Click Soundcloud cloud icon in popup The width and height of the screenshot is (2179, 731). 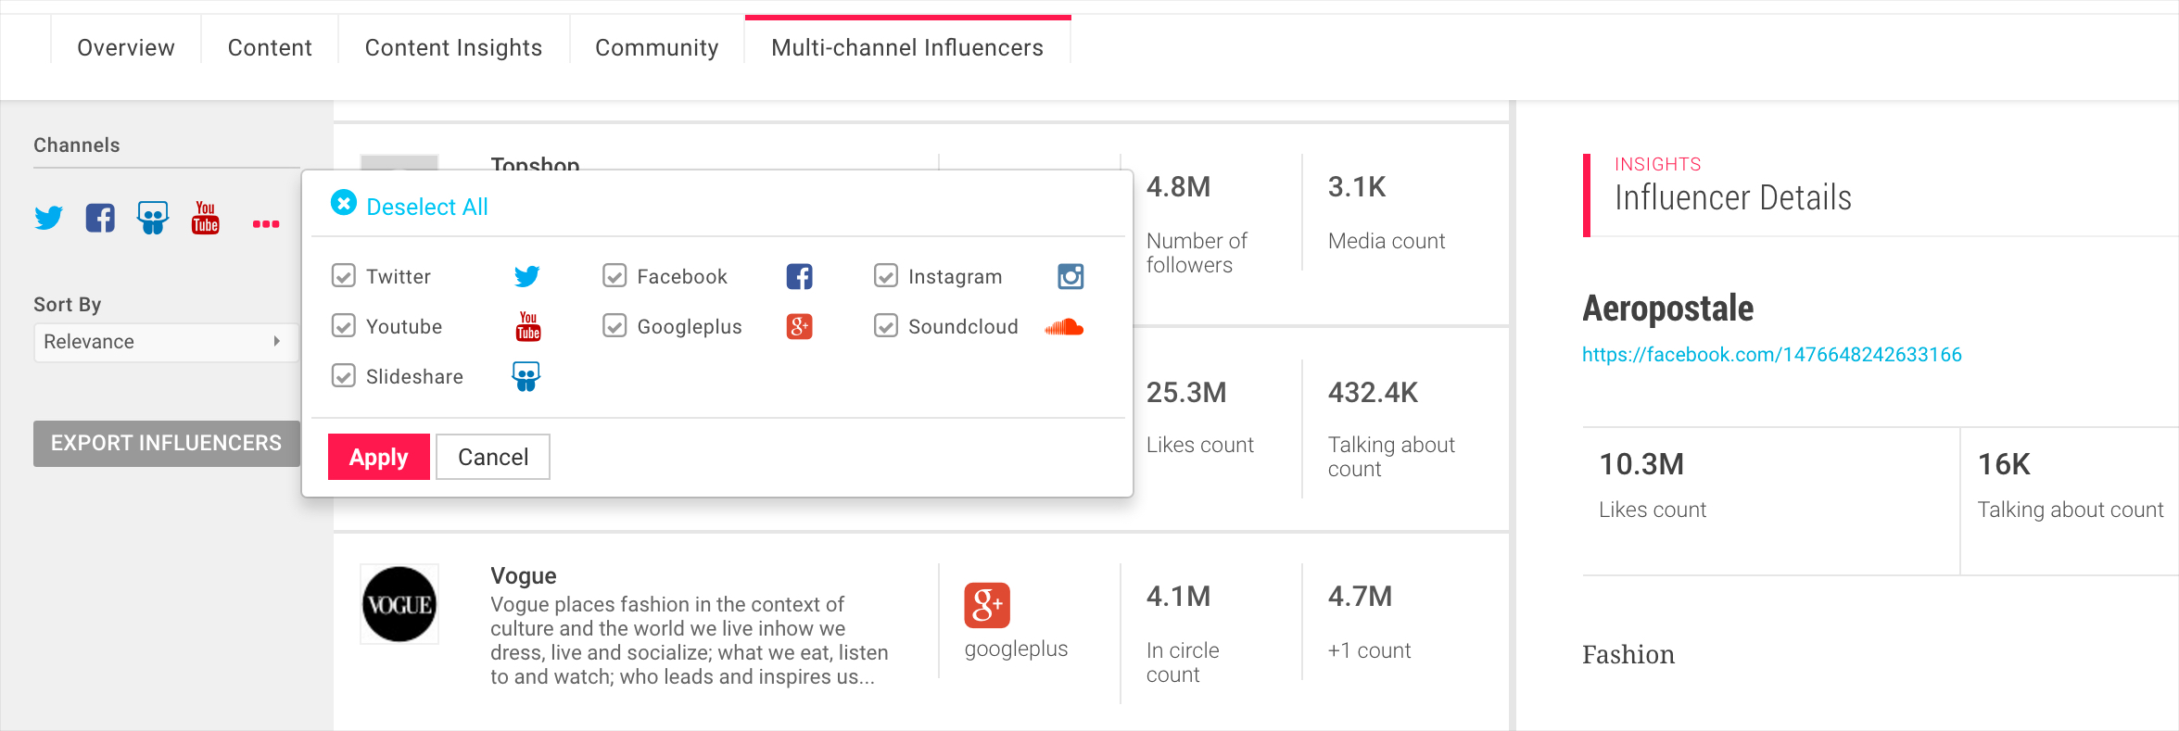(x=1064, y=327)
